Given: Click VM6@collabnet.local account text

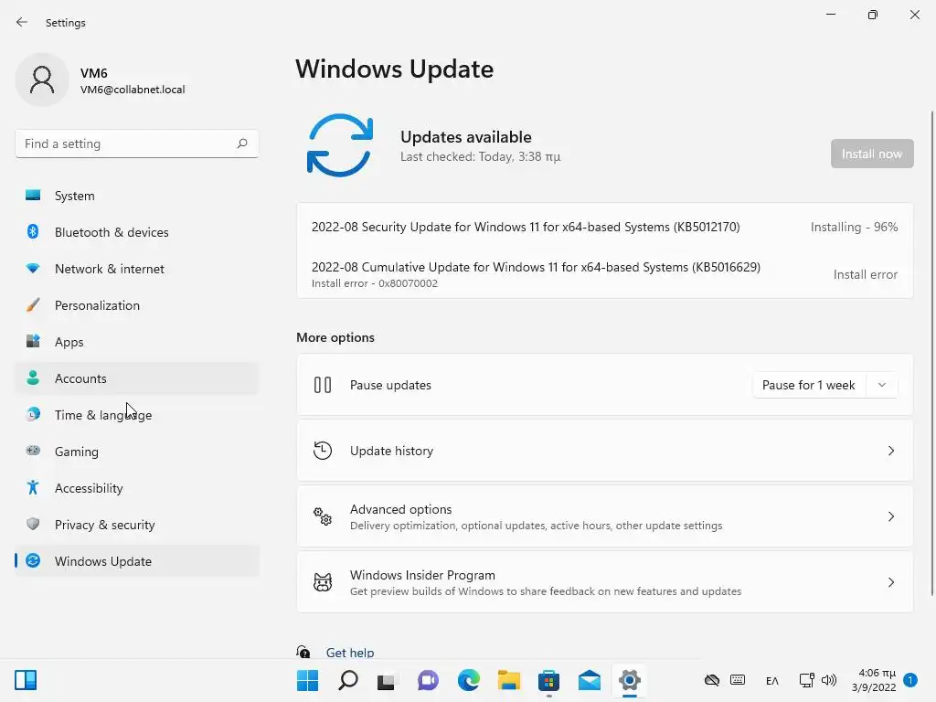Looking at the screenshot, I should pyautogui.click(x=133, y=90).
